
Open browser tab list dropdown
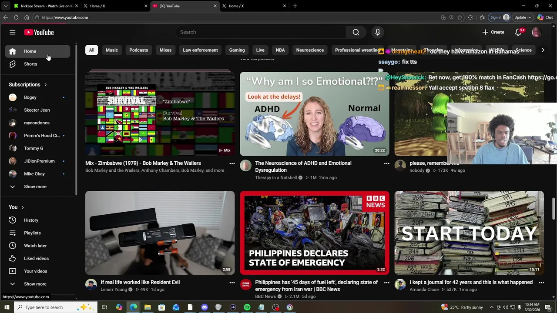tap(6, 6)
